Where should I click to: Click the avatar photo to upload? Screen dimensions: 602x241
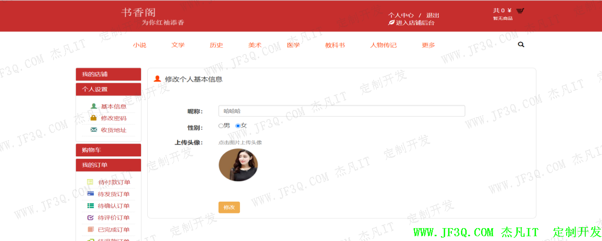coord(238,165)
